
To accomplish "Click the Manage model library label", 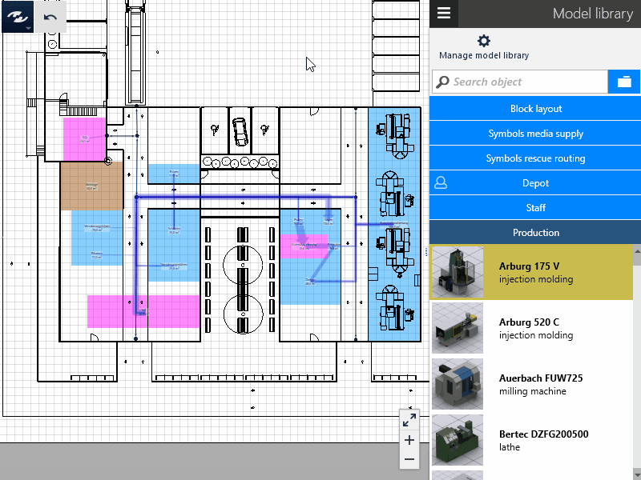I will (x=484, y=55).
